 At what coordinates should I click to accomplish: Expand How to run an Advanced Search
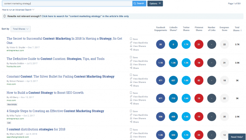point(18,10)
